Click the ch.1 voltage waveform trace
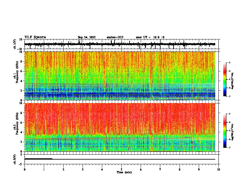The height and width of the screenshot is (190, 246). click(x=120, y=44)
